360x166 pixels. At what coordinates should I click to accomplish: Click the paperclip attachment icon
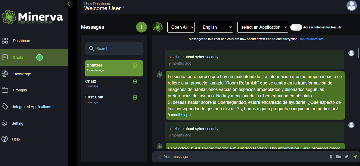347,157
